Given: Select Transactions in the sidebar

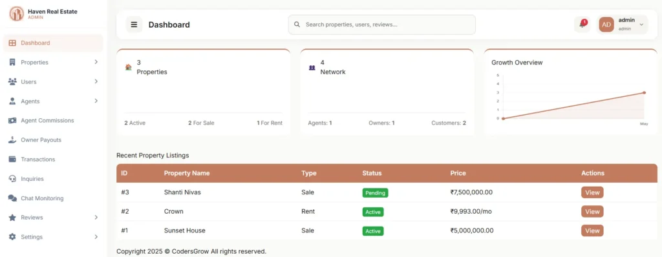Looking at the screenshot, I should coord(53,159).
